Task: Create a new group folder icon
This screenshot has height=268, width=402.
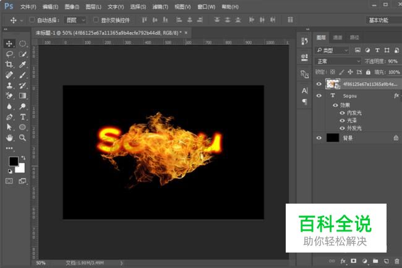Action: (x=375, y=261)
